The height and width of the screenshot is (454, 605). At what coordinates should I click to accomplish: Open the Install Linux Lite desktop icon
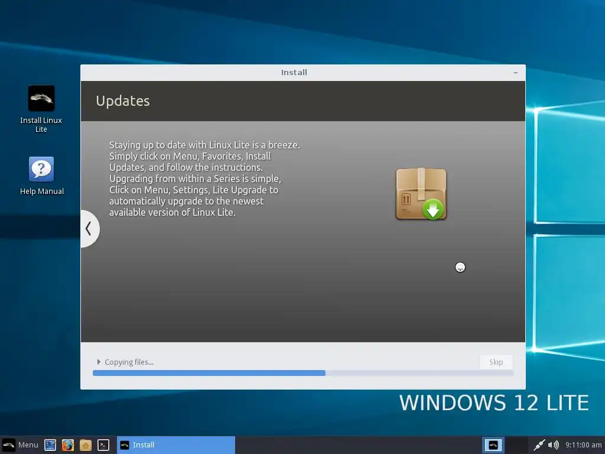coord(41,109)
